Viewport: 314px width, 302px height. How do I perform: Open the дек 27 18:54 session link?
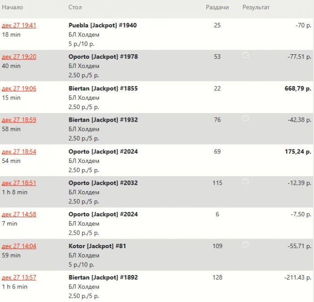click(19, 152)
